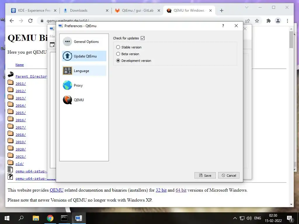
Task: Open General Options in Preferences
Action: pyautogui.click(x=84, y=41)
